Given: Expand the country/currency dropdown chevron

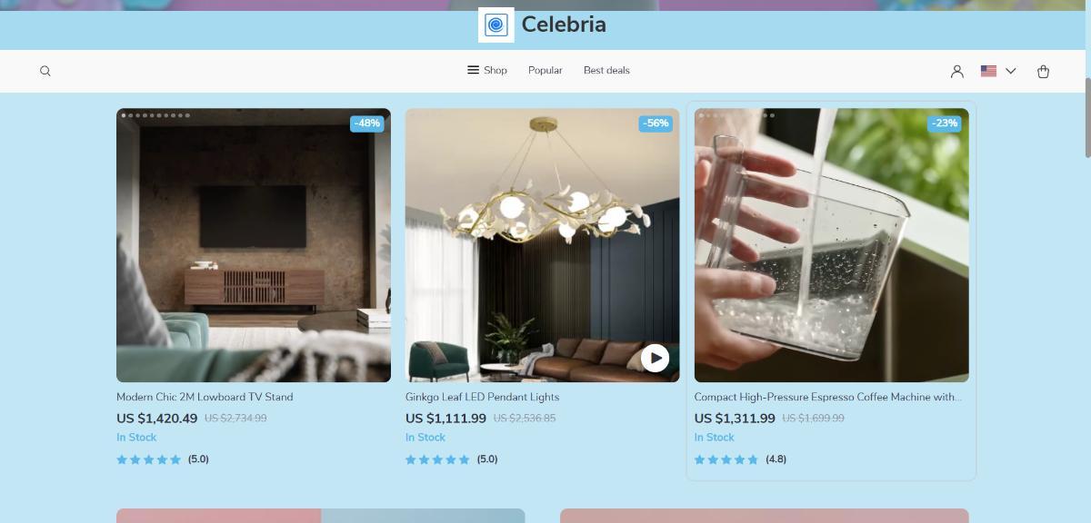Looking at the screenshot, I should click(1010, 71).
